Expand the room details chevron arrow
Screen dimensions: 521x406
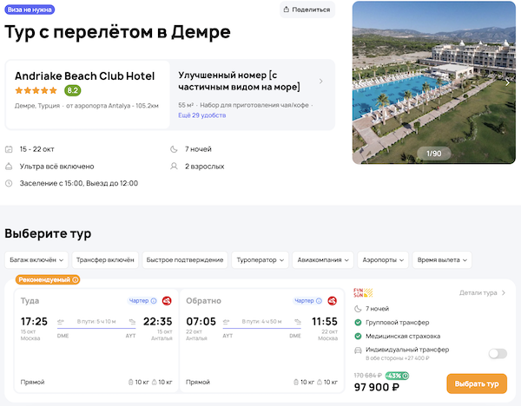coord(321,82)
